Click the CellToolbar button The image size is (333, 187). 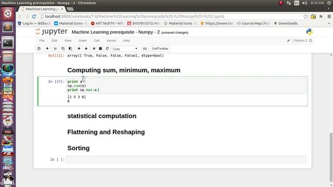pos(160,48)
